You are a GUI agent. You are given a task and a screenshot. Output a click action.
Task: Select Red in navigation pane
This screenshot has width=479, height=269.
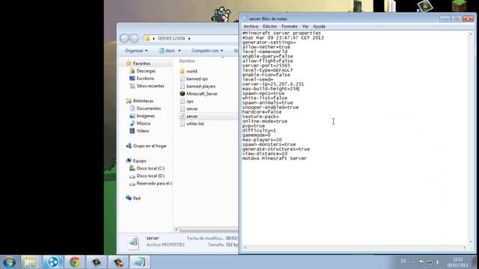tap(136, 198)
